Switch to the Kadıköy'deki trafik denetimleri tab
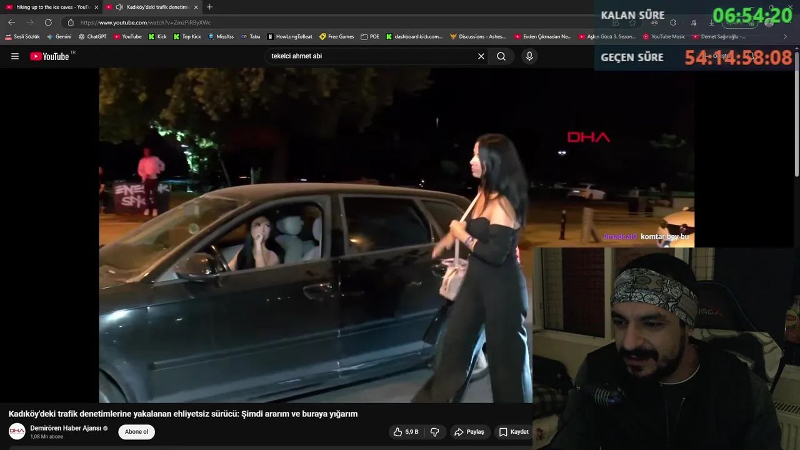Image resolution: width=800 pixels, height=450 pixels. 152,7
